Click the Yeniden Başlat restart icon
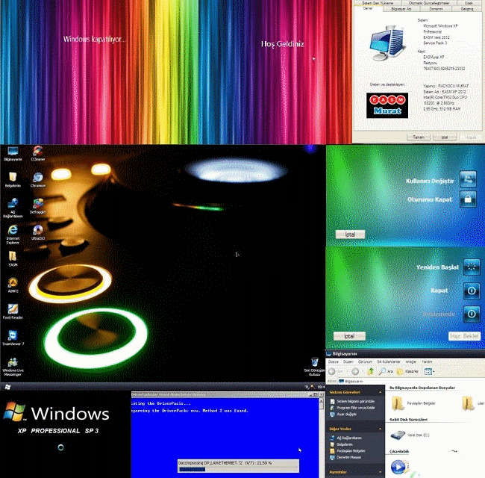Screen dimensions: 485x478 pyautogui.click(x=472, y=267)
